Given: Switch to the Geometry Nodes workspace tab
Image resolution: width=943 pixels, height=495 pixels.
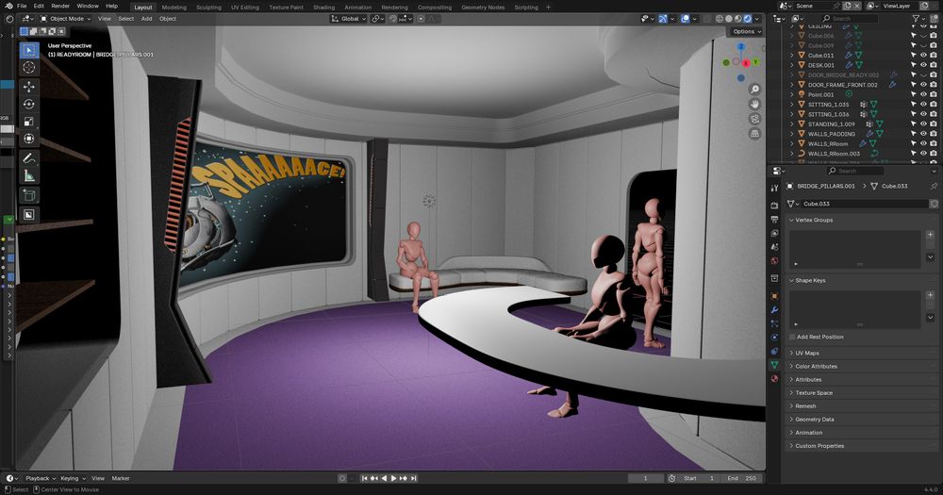Looking at the screenshot, I should click(x=483, y=8).
